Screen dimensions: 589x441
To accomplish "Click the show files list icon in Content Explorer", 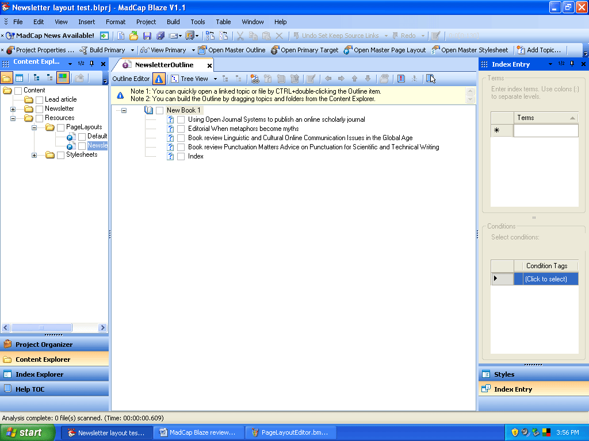I will pos(19,78).
